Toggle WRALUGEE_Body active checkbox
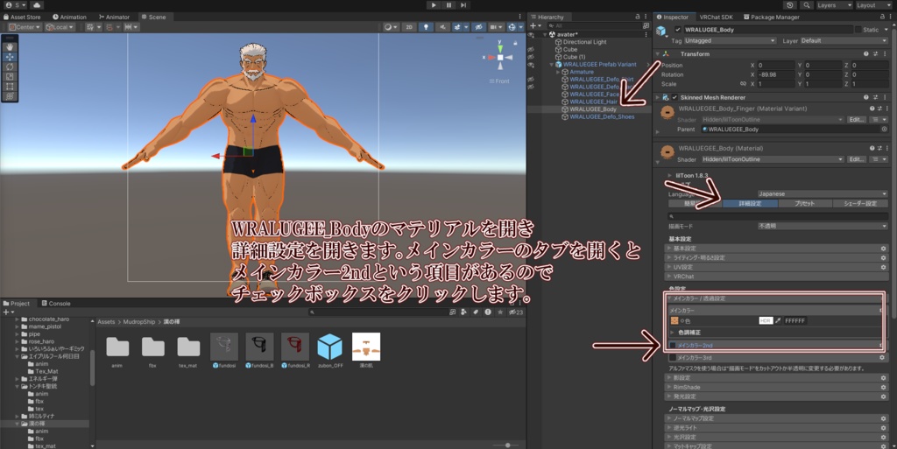The width and height of the screenshot is (897, 449). [678, 30]
